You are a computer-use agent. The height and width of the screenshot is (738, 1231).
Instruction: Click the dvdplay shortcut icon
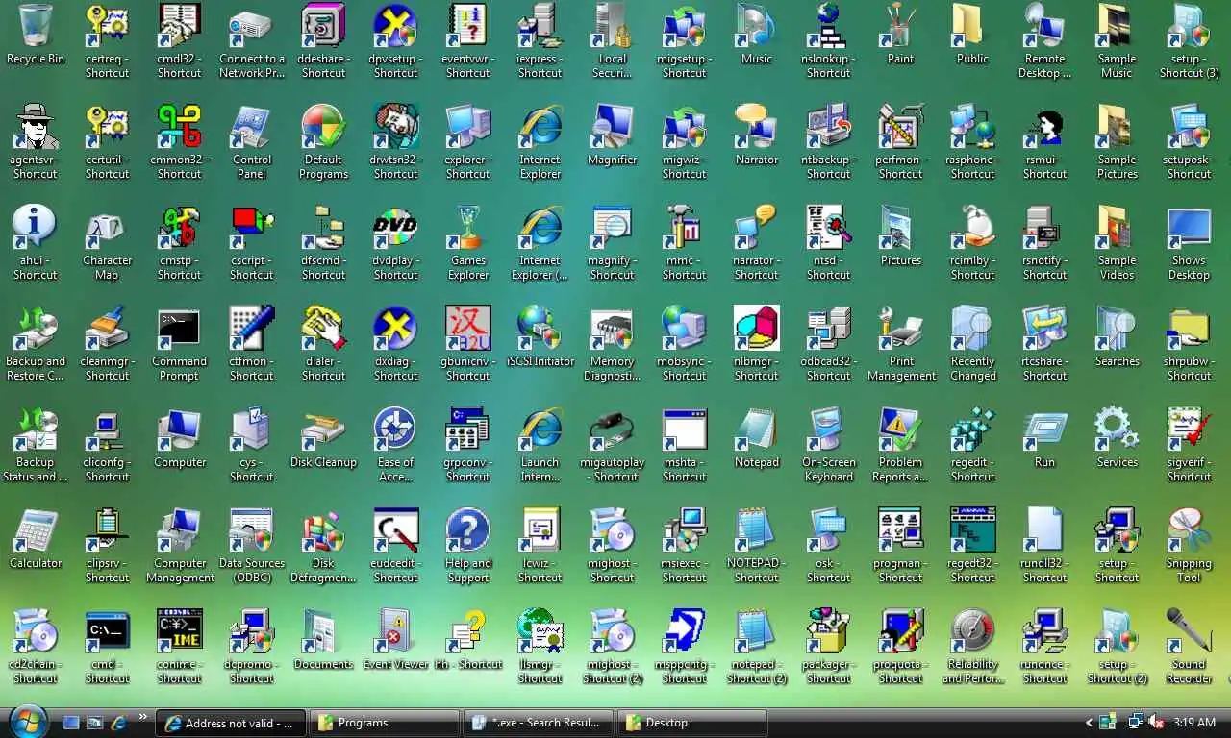396,228
